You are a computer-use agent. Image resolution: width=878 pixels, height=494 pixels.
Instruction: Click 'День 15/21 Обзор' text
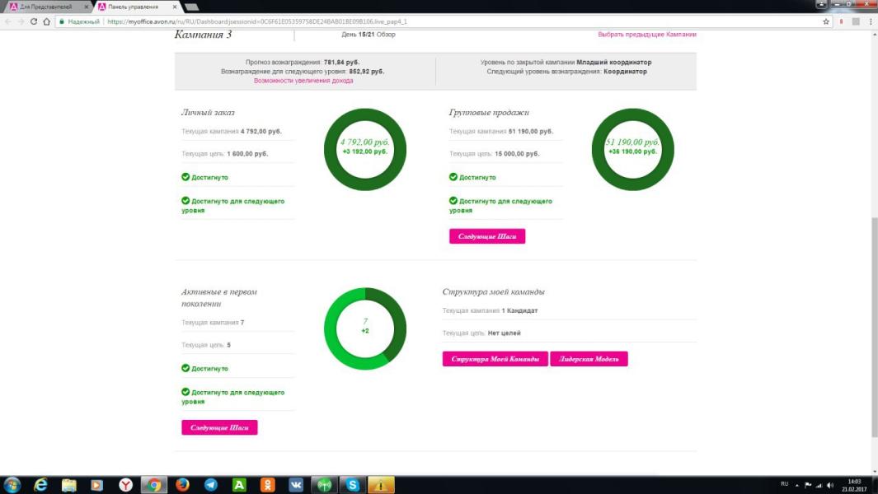[369, 34]
